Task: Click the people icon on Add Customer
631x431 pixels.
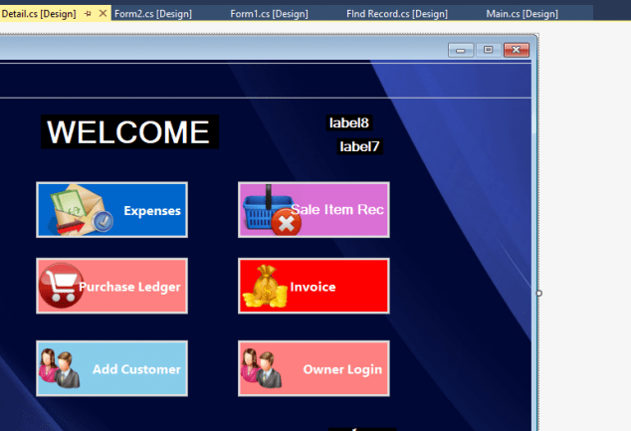Action: click(x=59, y=368)
